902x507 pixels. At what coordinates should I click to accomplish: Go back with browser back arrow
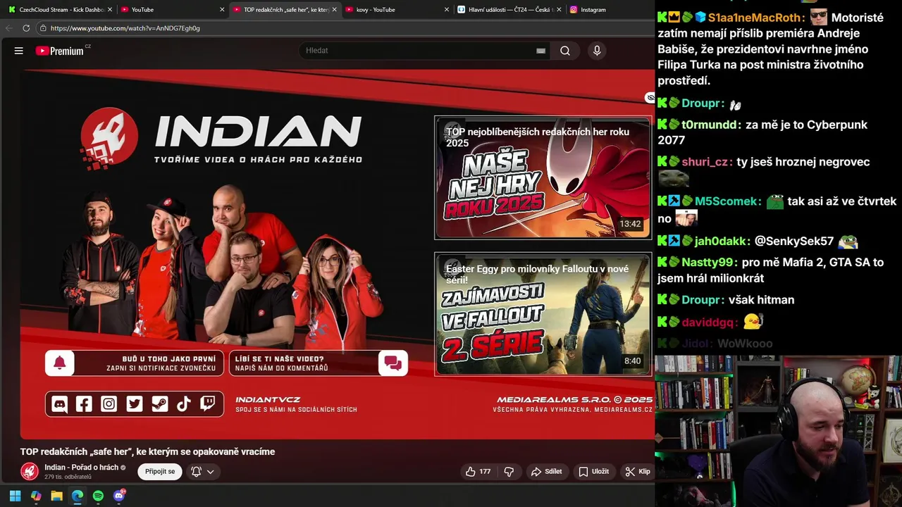click(x=9, y=28)
